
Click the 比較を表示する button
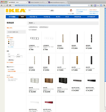point(33,27)
